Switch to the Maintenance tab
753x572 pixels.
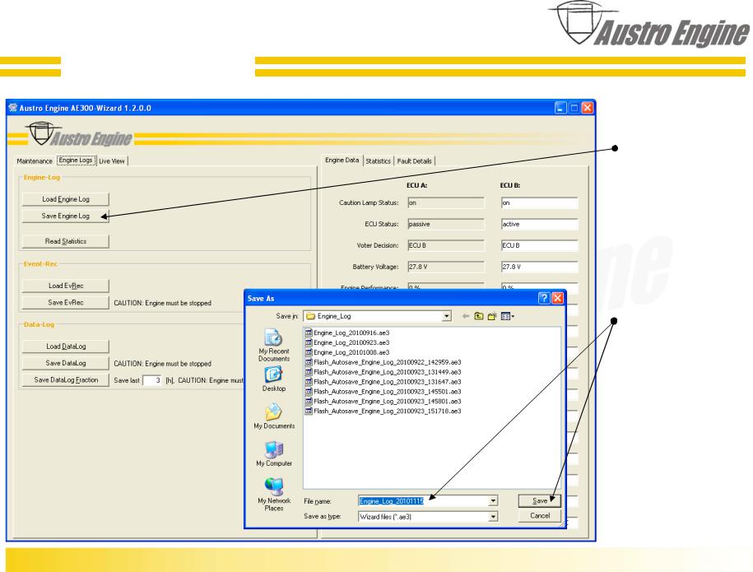tap(34, 160)
